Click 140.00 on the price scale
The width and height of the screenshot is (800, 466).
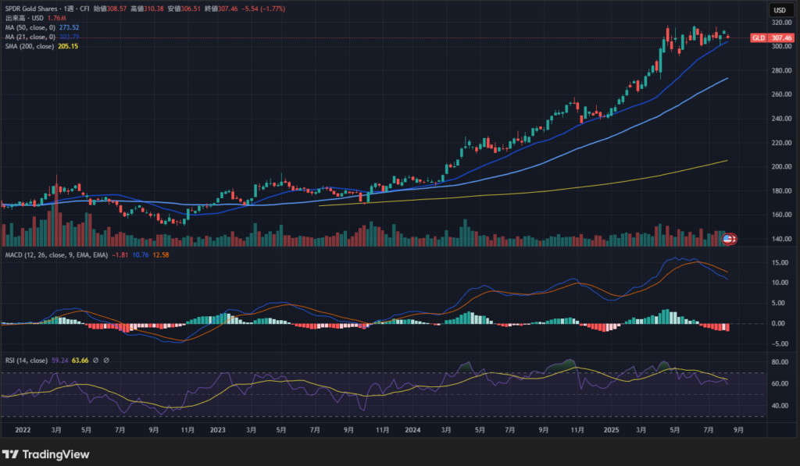[x=781, y=239]
